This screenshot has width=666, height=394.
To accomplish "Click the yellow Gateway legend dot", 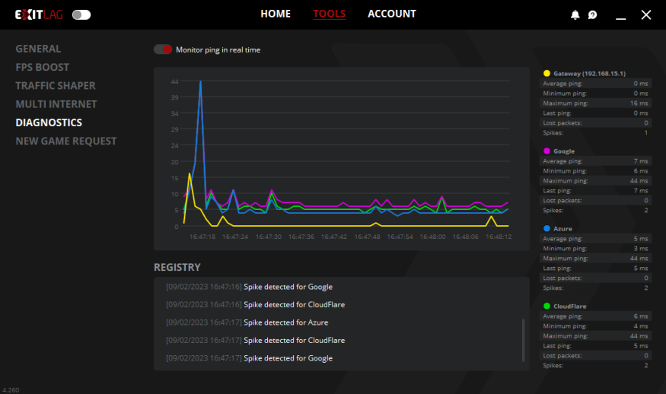I will pos(547,74).
